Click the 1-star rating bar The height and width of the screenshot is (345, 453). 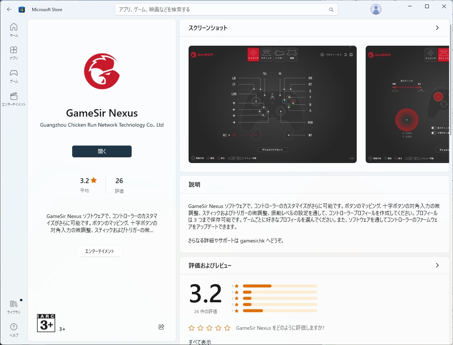pyautogui.click(x=280, y=310)
